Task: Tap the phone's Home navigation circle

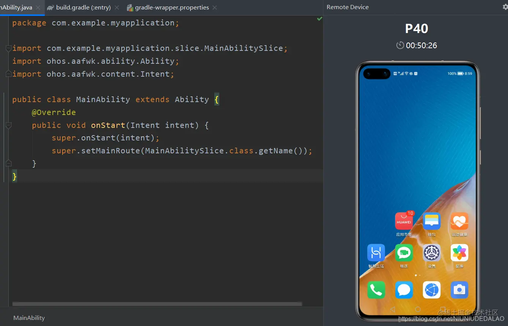Action: [x=418, y=309]
